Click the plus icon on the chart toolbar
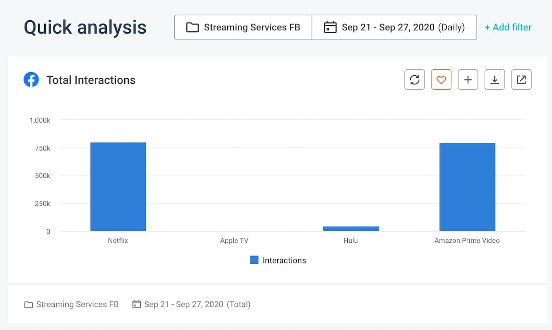 (468, 80)
